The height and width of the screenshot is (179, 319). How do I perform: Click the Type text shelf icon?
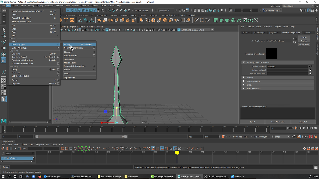tap(66, 20)
